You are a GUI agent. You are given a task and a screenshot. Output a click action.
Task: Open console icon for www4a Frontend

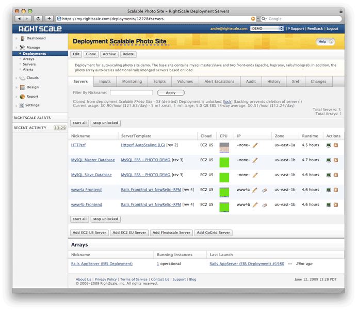point(329,190)
